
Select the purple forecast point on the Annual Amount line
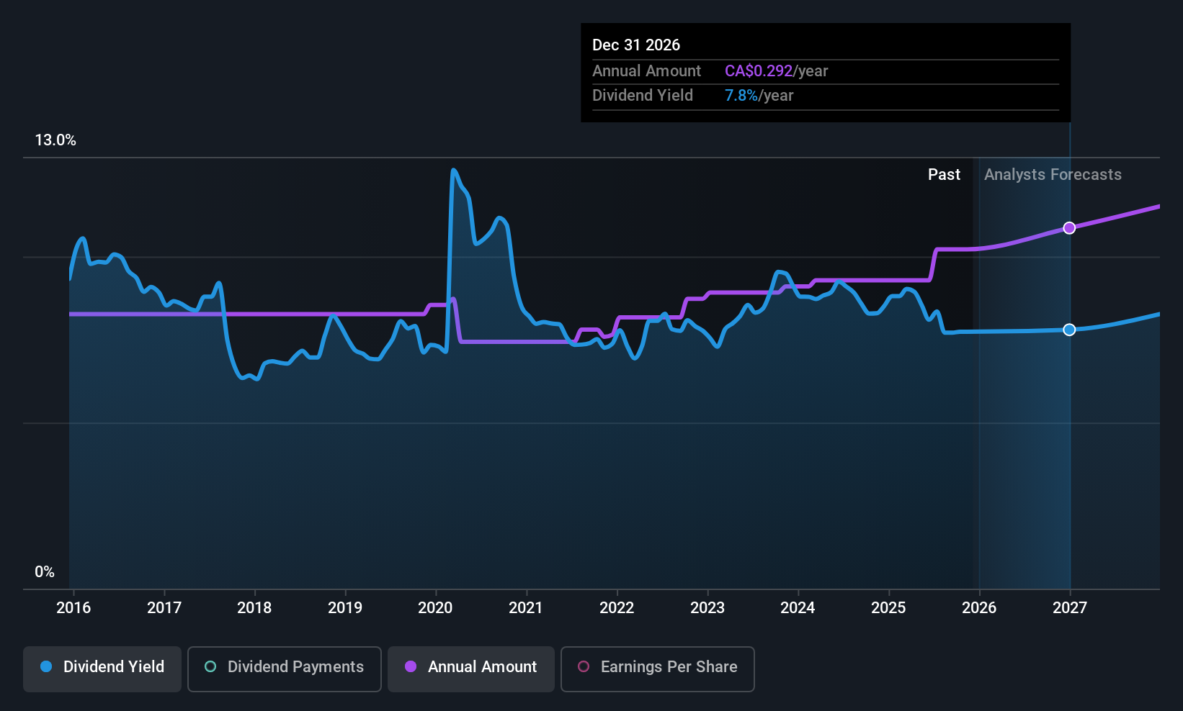pos(1069,227)
